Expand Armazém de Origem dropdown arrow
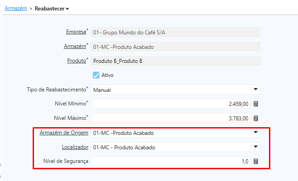The image size is (298, 181). click(256, 133)
